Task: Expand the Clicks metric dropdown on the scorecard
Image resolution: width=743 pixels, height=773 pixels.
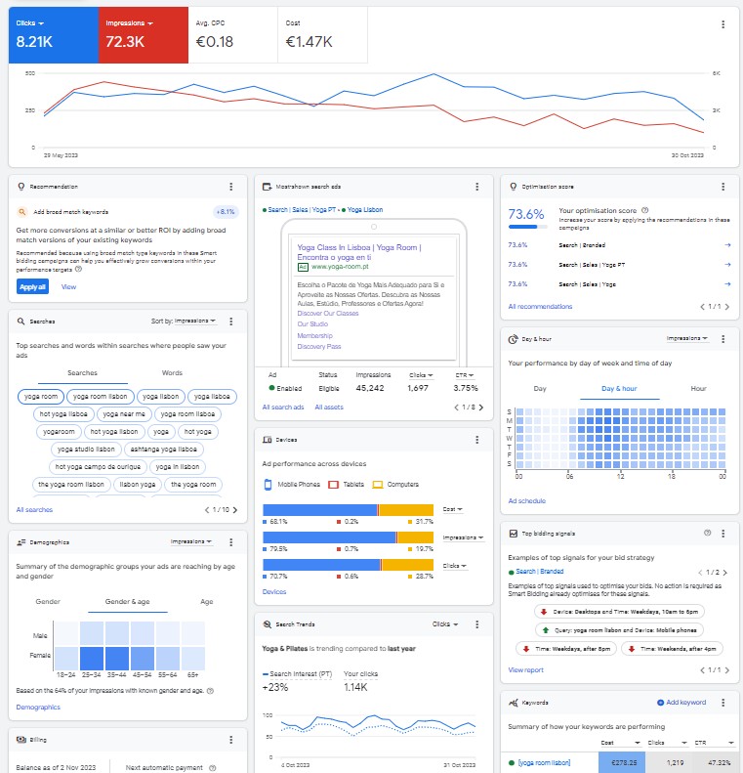Action: click(x=42, y=22)
